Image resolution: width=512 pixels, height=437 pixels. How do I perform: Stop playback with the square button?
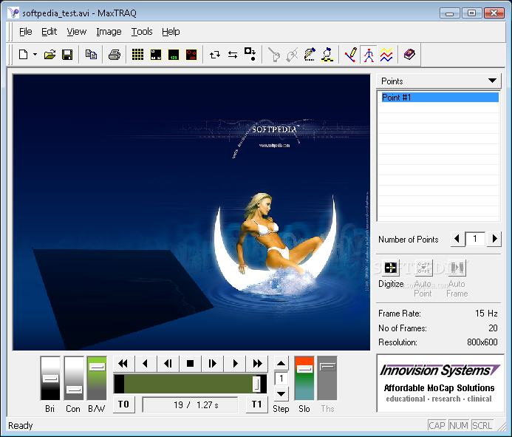[x=190, y=364]
